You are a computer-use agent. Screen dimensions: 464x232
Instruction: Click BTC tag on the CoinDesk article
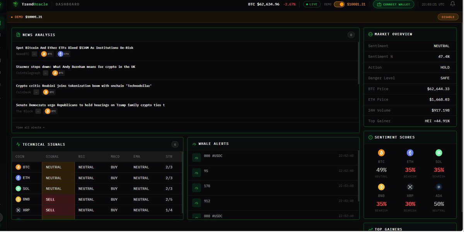49,92
